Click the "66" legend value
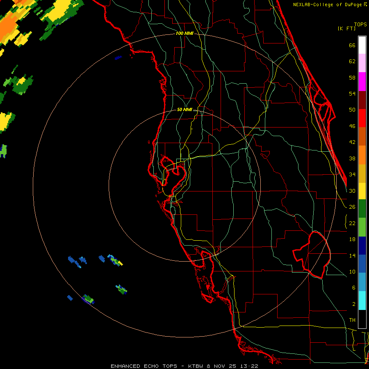 352,46
